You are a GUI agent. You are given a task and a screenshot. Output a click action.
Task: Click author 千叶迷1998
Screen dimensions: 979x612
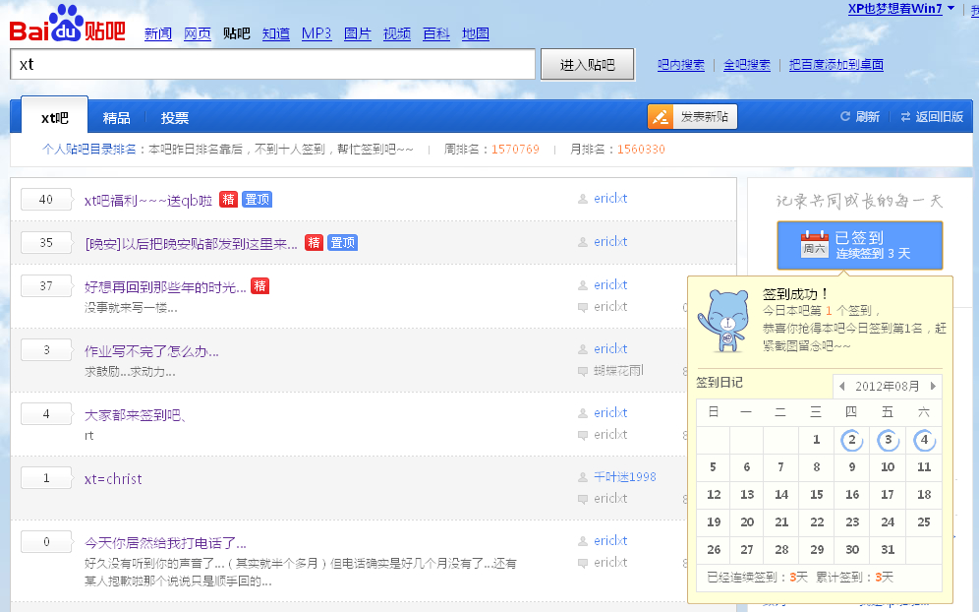coord(625,477)
